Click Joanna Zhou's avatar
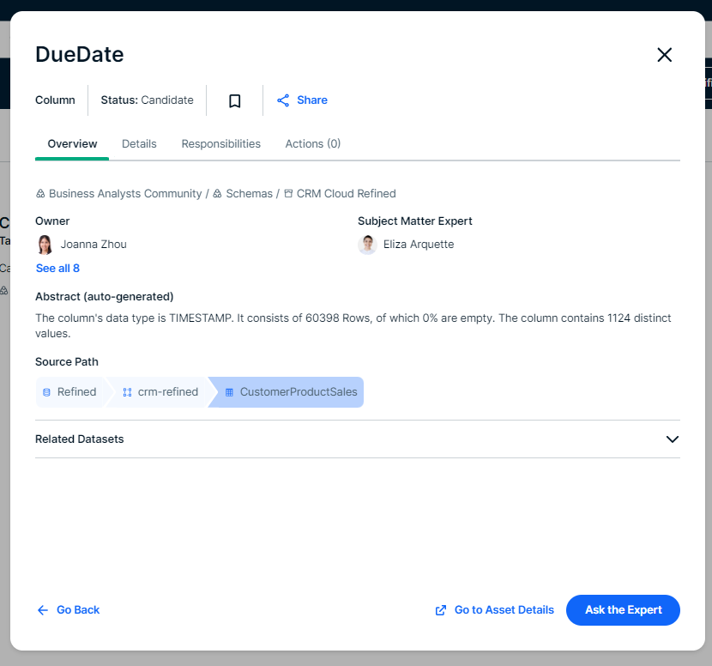This screenshot has width=712, height=666. click(45, 245)
